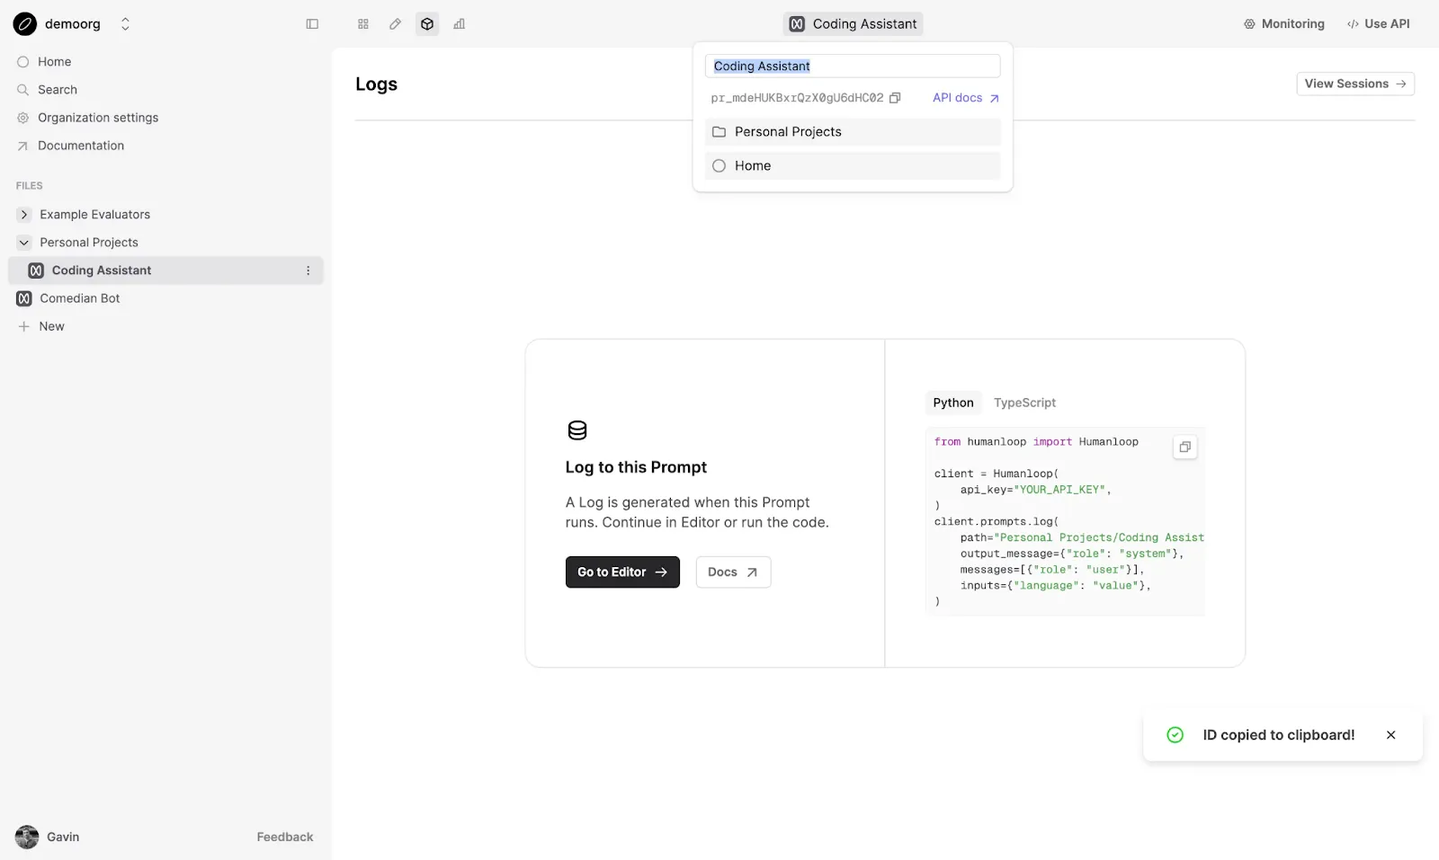Screen dimensions: 1439x860
Task: Click the View Sessions button
Action: [1354, 84]
